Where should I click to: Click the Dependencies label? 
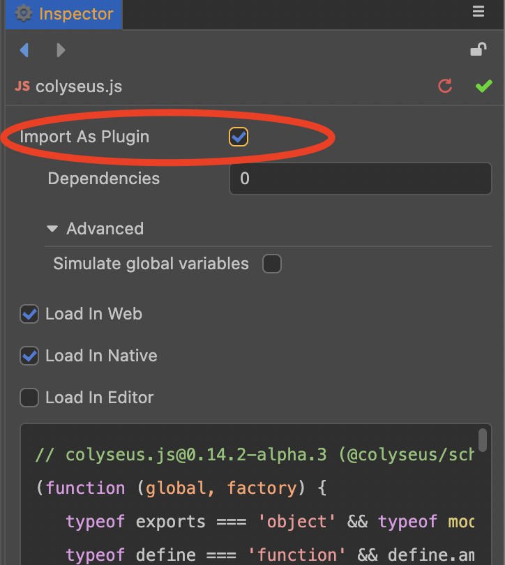point(103,179)
